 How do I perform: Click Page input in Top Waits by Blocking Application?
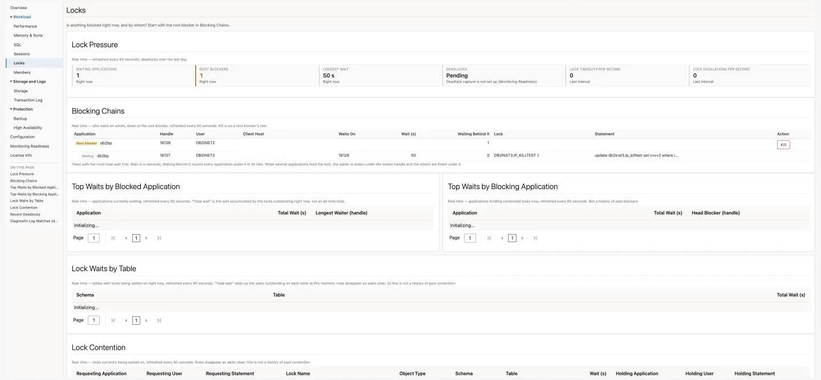(470, 238)
